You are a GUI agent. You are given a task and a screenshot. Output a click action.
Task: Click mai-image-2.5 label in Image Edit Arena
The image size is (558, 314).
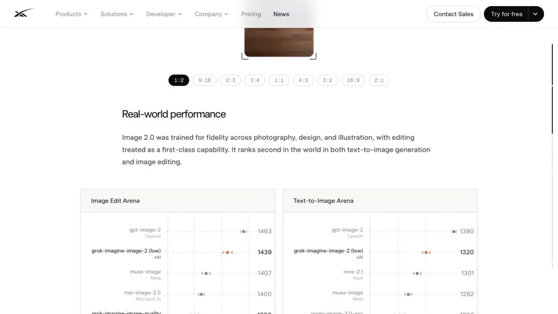click(143, 293)
